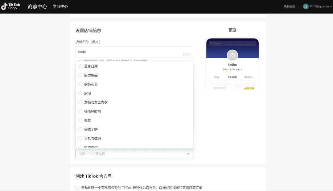This screenshot has width=333, height=191.
Task: Click the TikTok Shop logo
Action: tap(10, 6)
